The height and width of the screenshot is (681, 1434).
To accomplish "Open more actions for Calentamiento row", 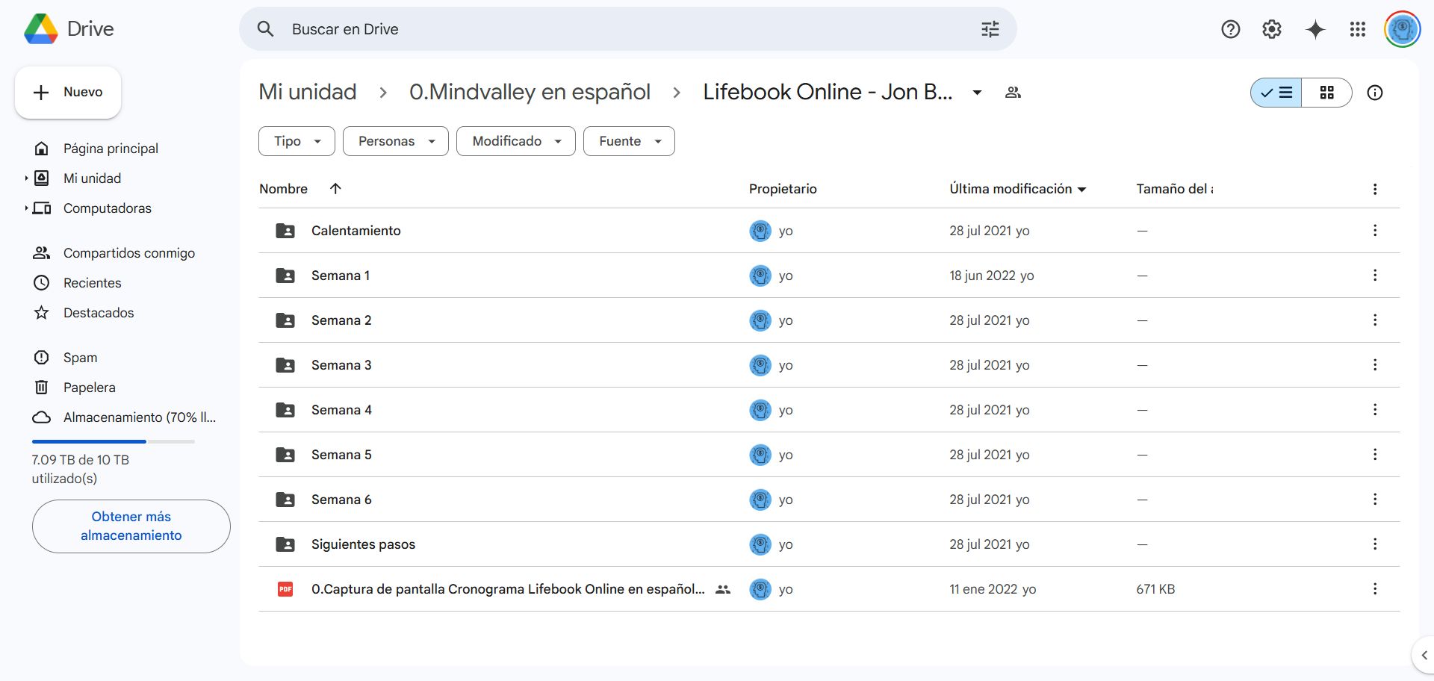I will point(1374,231).
